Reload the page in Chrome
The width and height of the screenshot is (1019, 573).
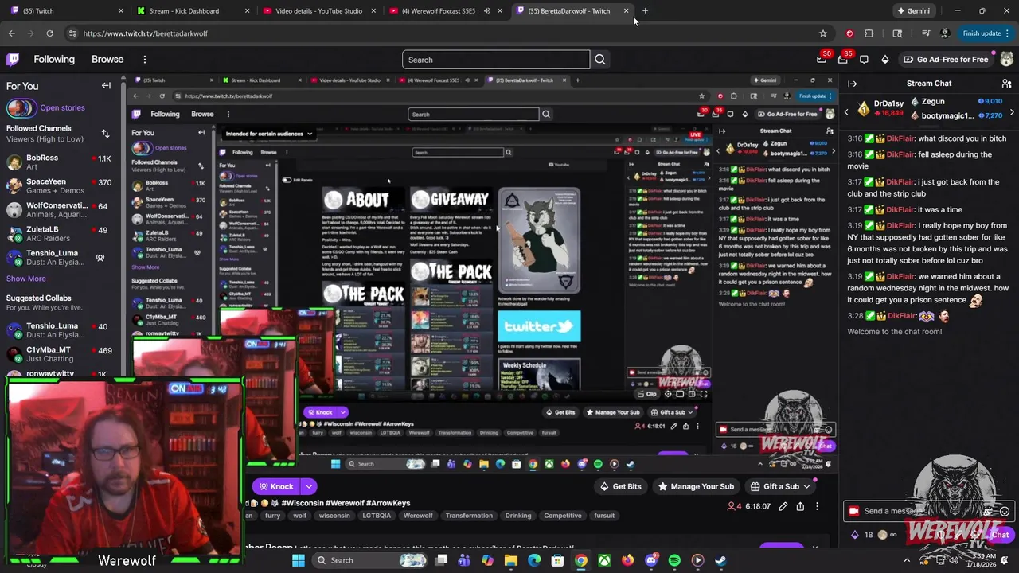(49, 33)
